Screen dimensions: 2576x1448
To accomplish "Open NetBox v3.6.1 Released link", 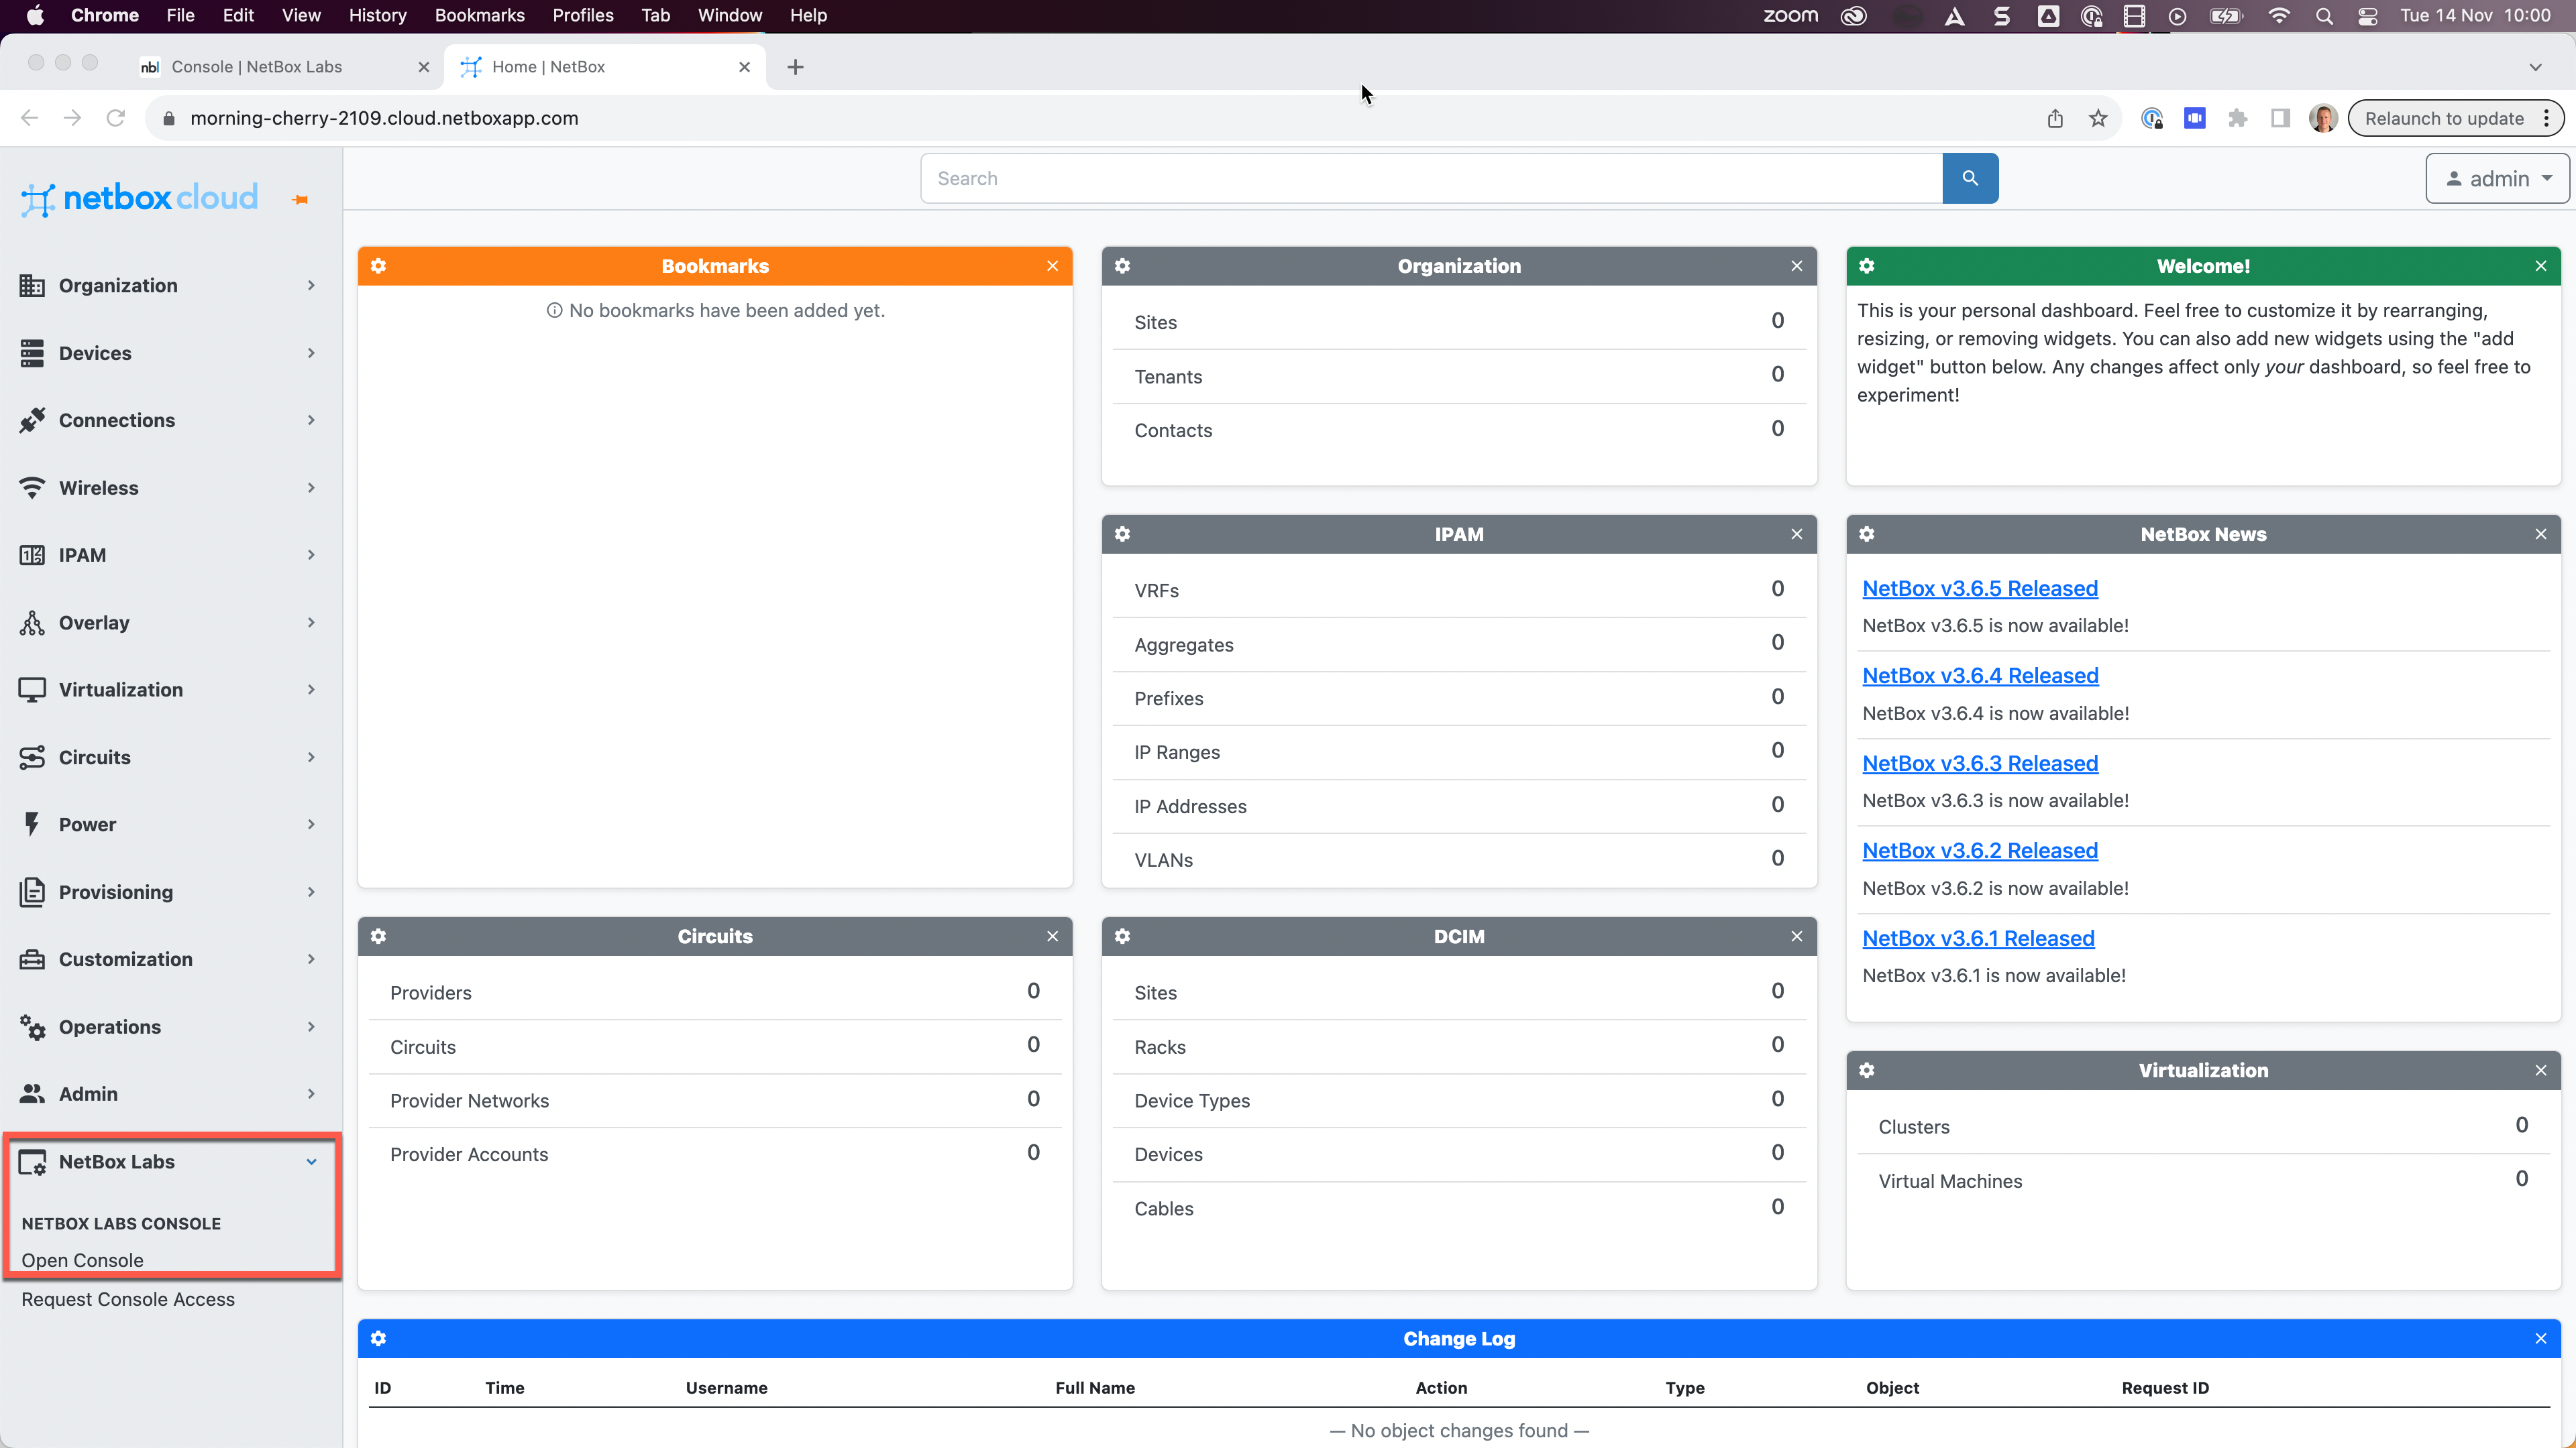I will (1978, 939).
